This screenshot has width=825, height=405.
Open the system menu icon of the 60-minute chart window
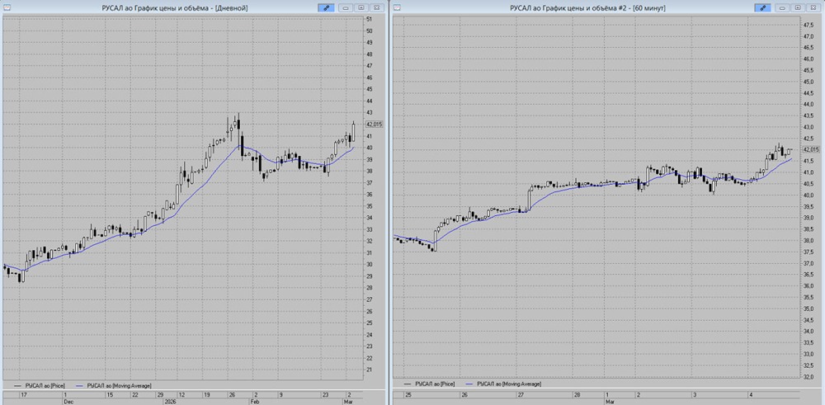point(398,7)
